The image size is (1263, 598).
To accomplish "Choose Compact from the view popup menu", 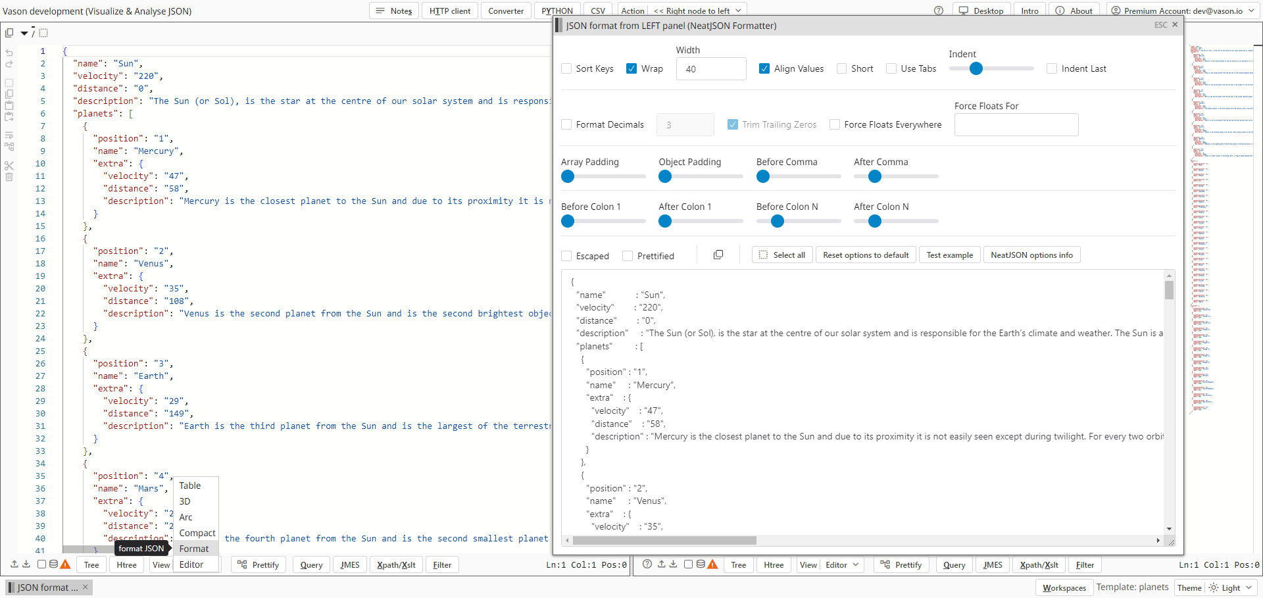I will 197,533.
